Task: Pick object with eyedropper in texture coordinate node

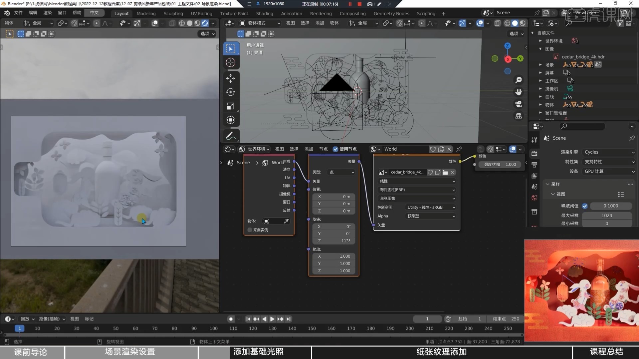Action: point(286,221)
